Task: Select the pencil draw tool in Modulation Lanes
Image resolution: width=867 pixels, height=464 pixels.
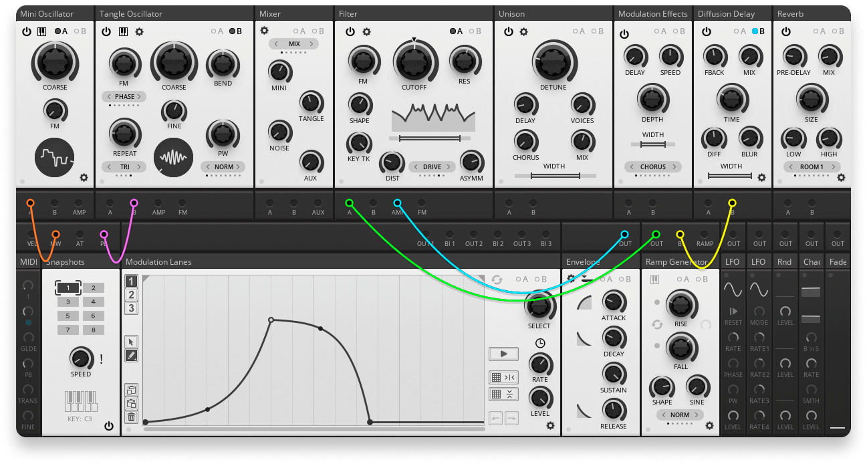Action: [x=132, y=356]
